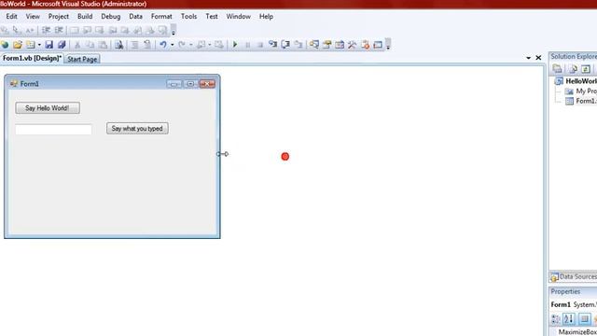Click the Add New Item toolbar icon
This screenshot has height=336, width=597.
click(30, 45)
